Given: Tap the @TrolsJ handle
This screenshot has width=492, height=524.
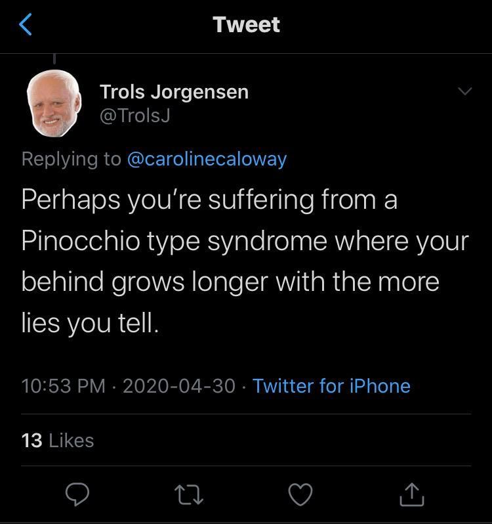Looking at the screenshot, I should [x=134, y=116].
